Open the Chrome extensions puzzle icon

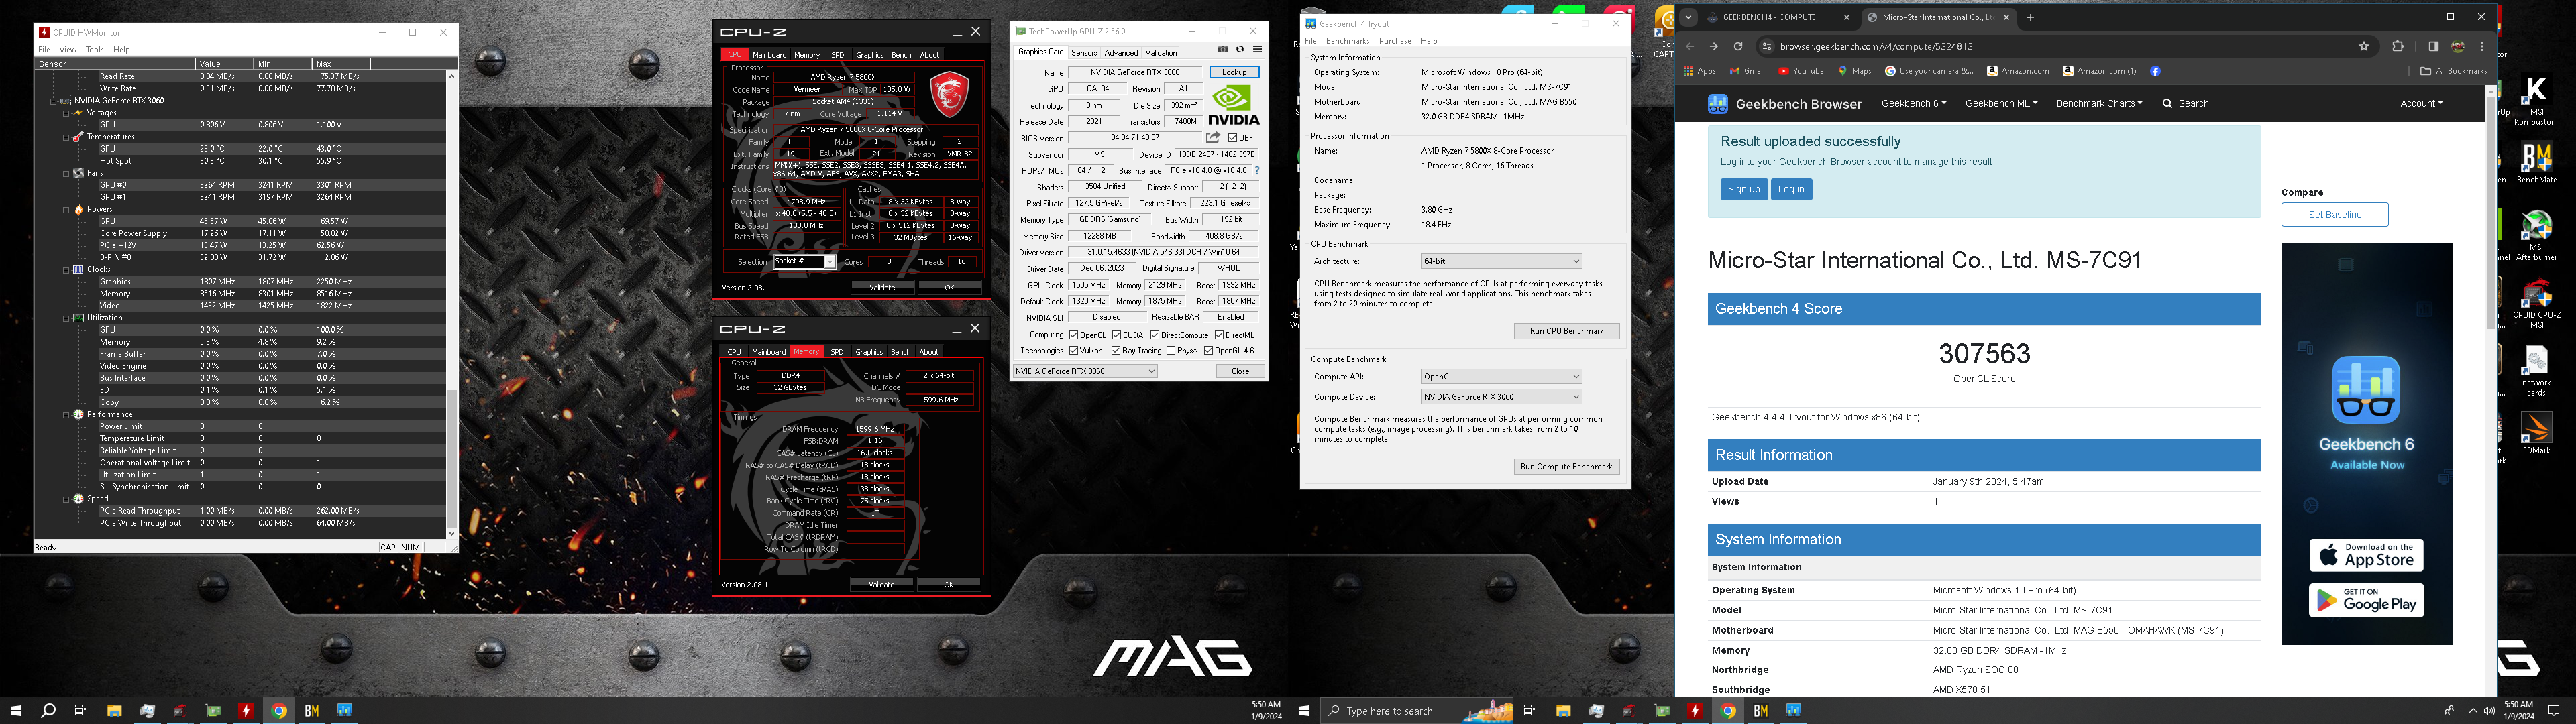[x=2397, y=46]
